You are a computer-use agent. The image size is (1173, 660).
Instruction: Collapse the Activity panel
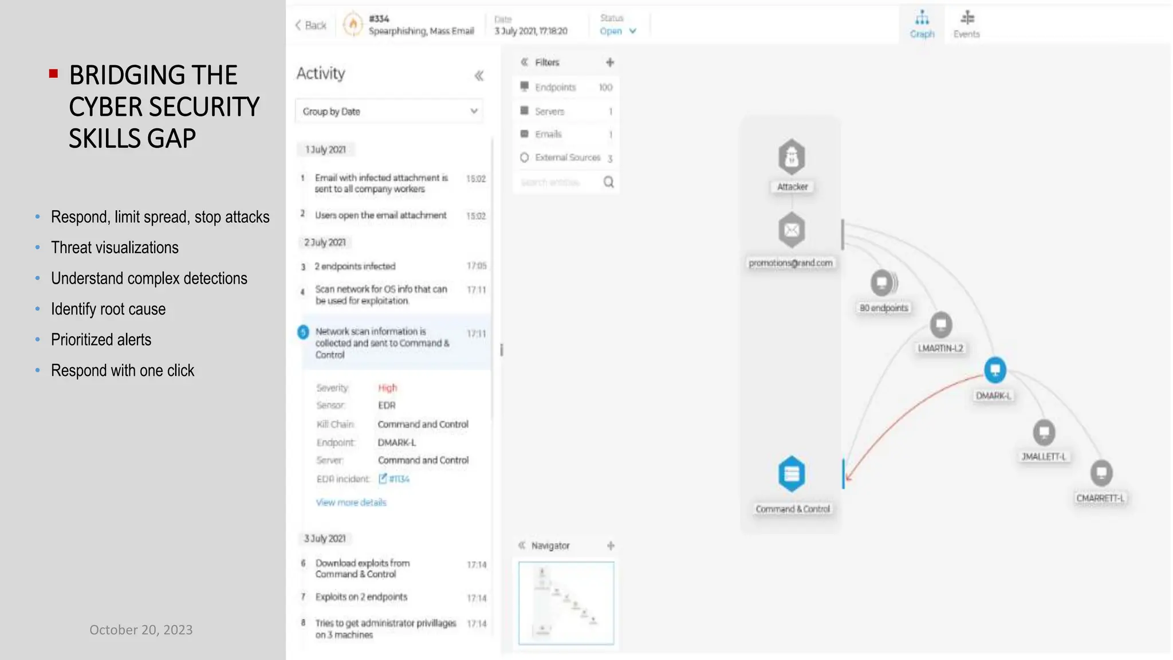[x=479, y=76]
